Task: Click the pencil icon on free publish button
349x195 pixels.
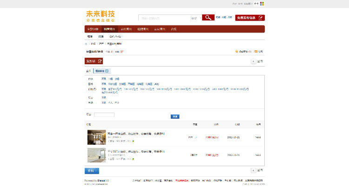Action: pyautogui.click(x=261, y=18)
